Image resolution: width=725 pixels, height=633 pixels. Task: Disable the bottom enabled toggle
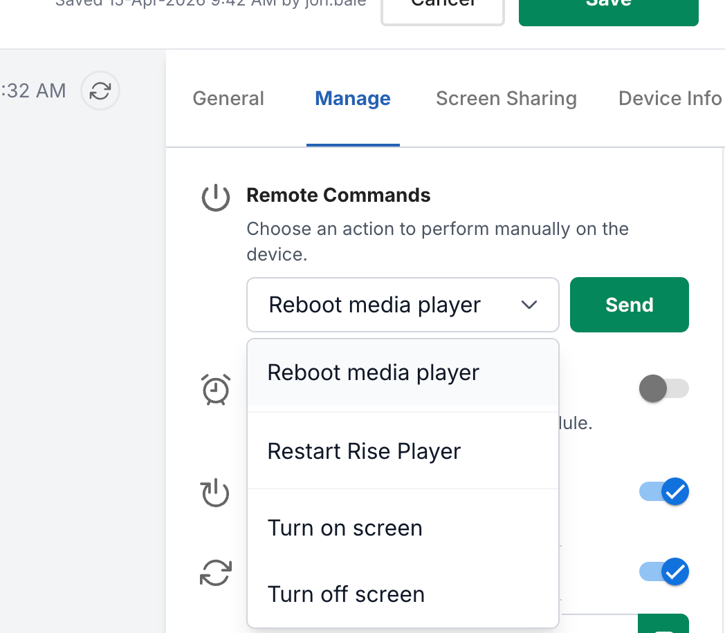click(663, 571)
